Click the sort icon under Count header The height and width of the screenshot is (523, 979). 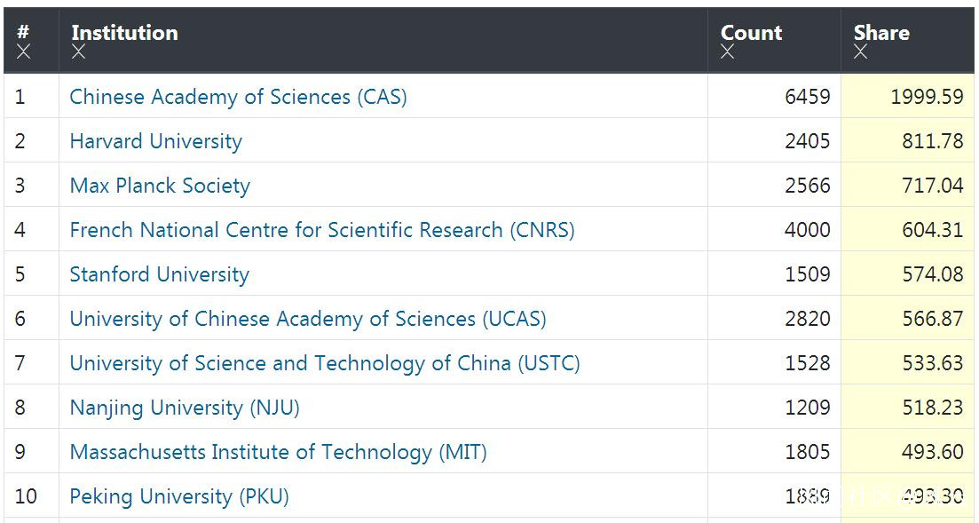click(728, 52)
